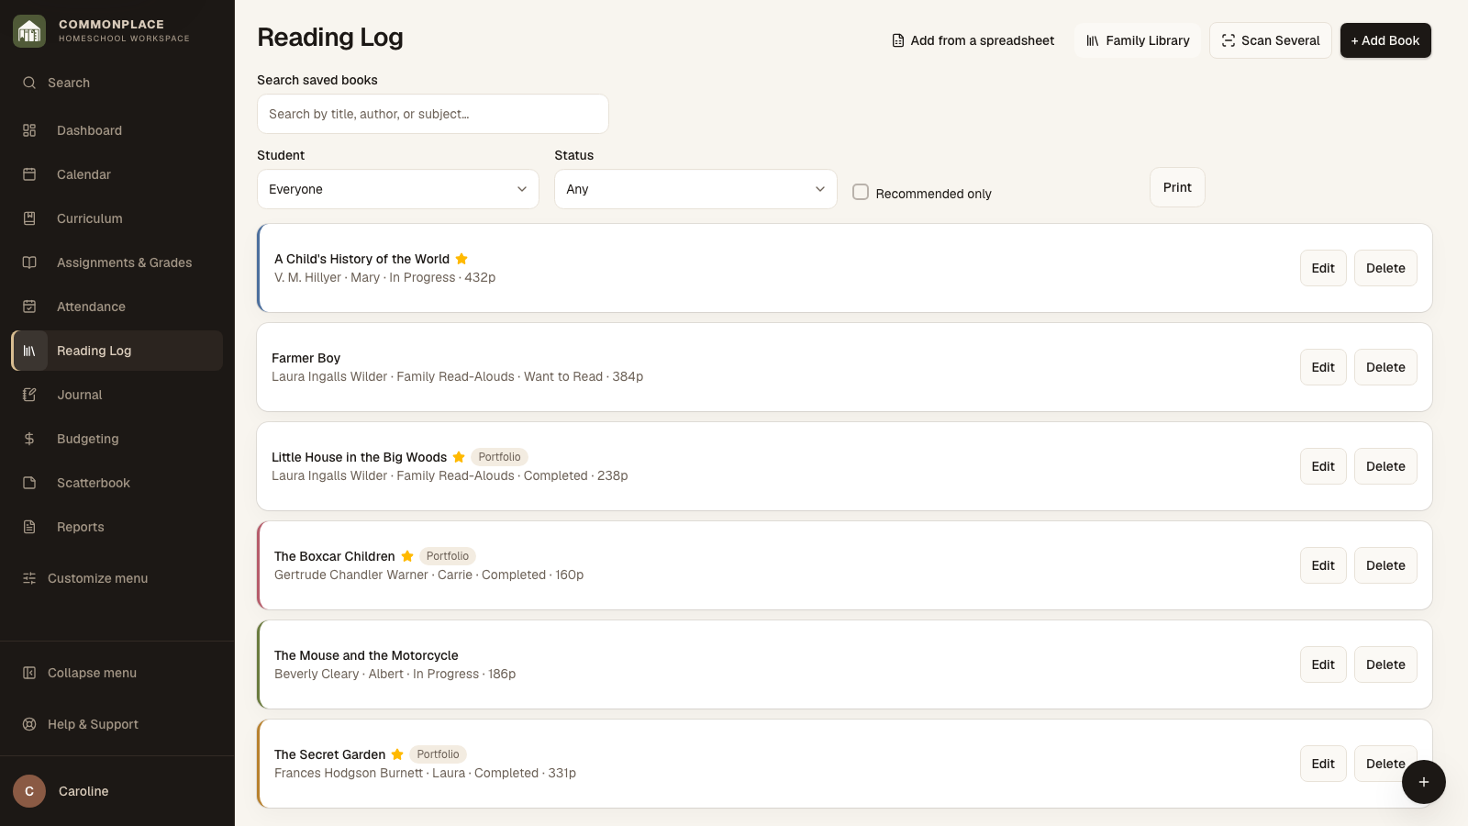Click the star beside The Secret Garden
Screen dimensions: 1468x826
pos(397,754)
